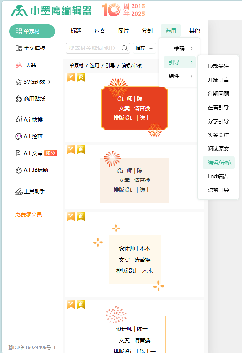Click 商 badge on beige fireworks template
The height and width of the screenshot is (353, 242).
pyautogui.click(x=81, y=150)
